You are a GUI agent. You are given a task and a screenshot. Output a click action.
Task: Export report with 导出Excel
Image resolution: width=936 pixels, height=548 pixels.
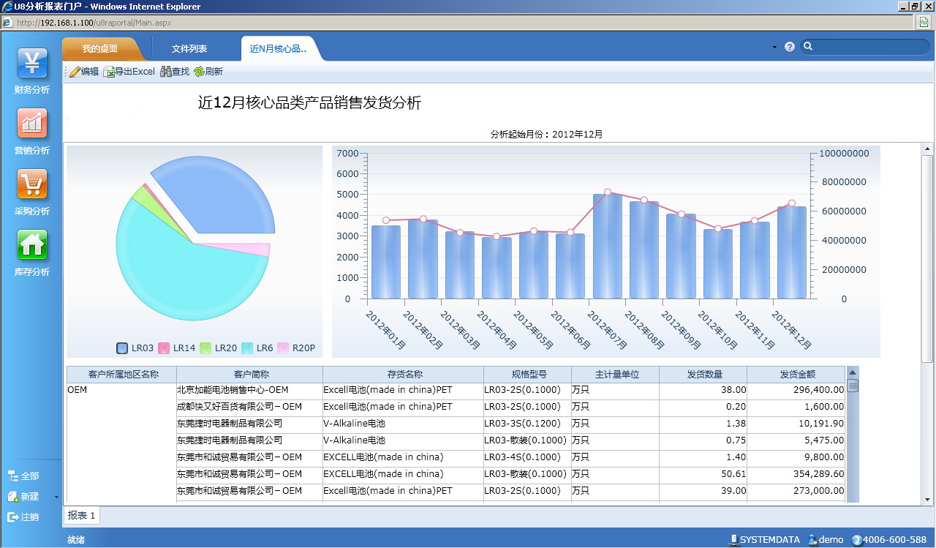pos(129,72)
